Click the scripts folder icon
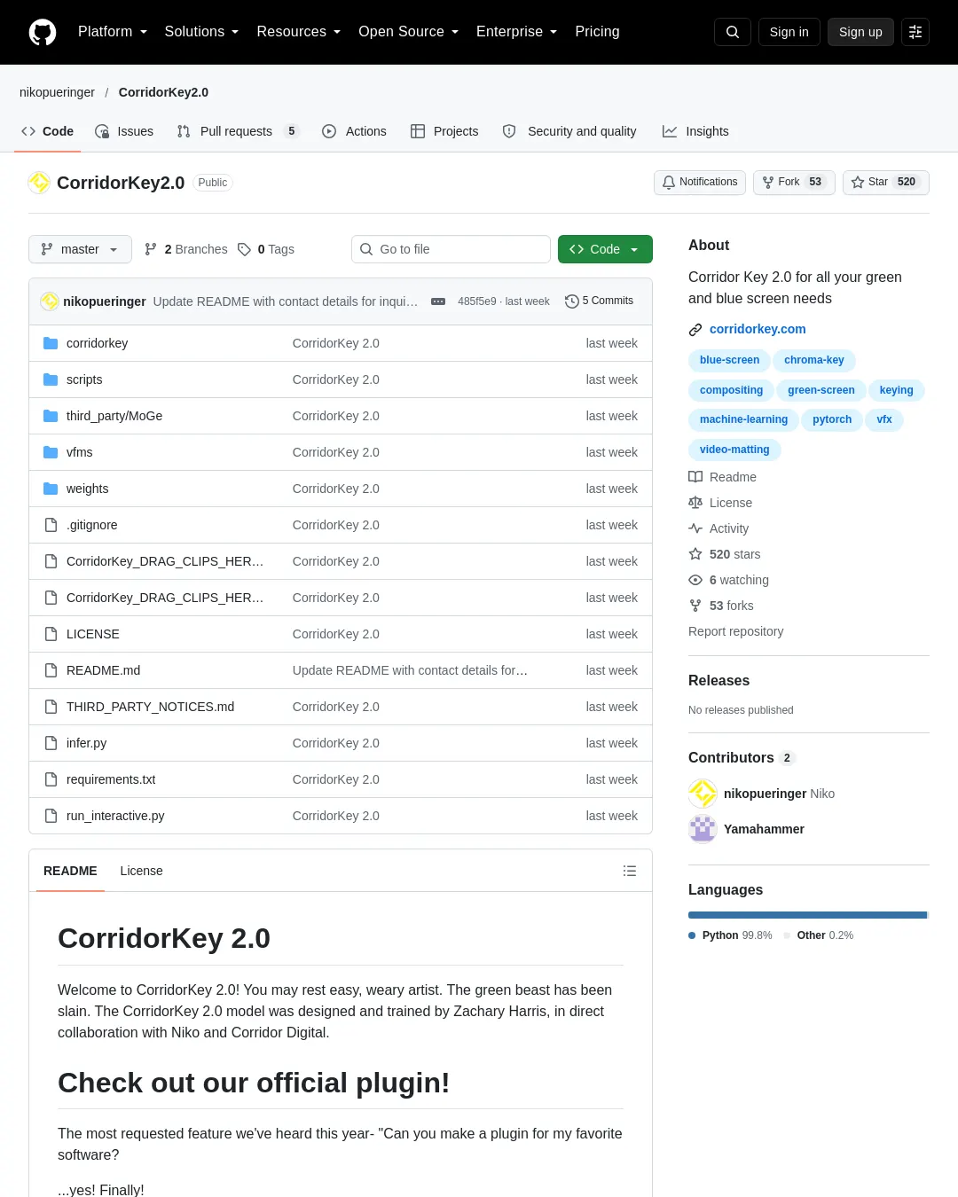Viewport: 958px width, 1197px height. [51, 379]
